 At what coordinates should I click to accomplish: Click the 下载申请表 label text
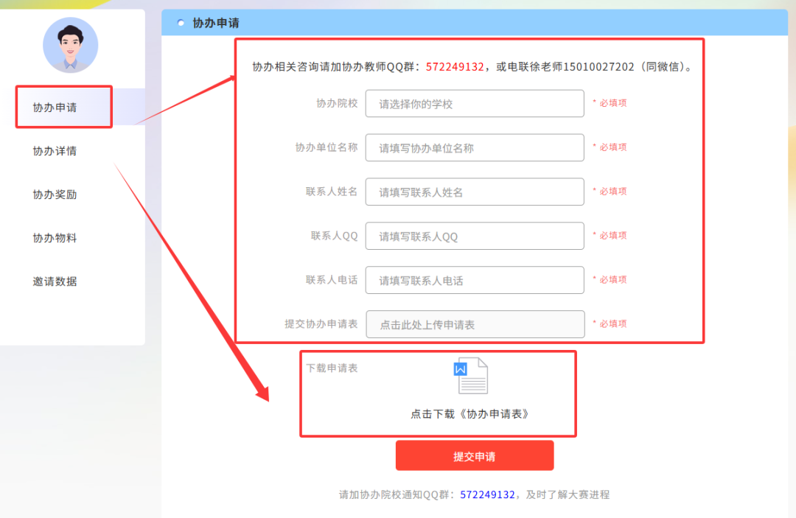point(332,368)
